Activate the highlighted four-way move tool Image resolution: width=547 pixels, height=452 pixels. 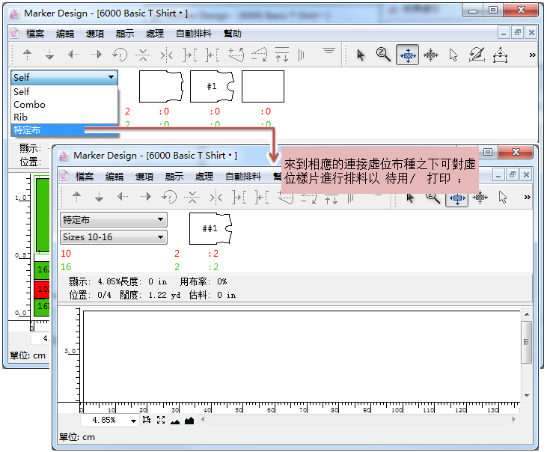pyautogui.click(x=407, y=55)
